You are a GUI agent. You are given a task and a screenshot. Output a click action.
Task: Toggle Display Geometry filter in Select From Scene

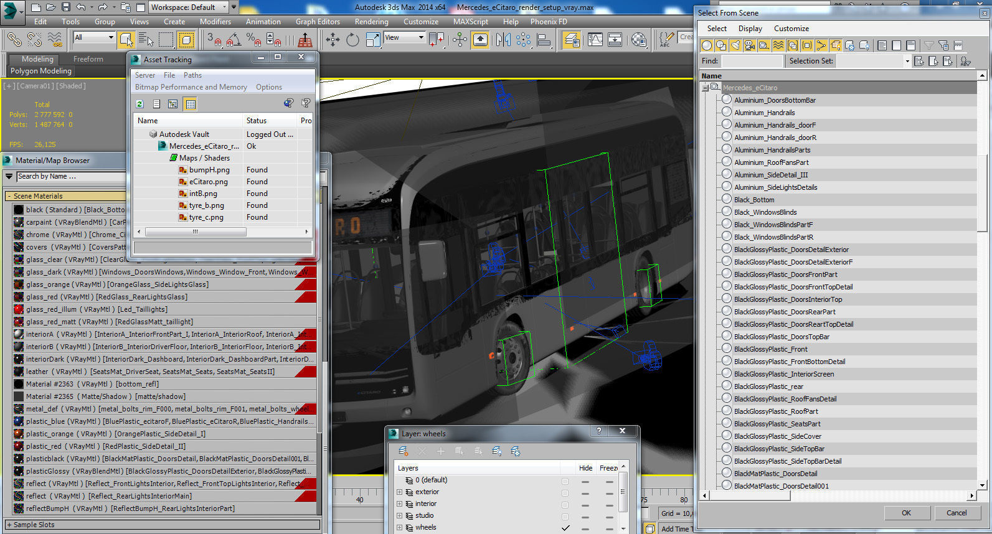(x=706, y=45)
